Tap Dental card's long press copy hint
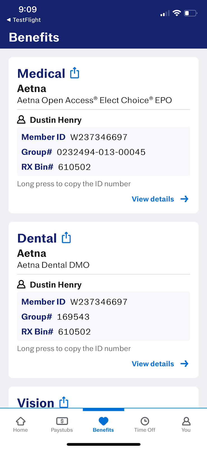 74,349
